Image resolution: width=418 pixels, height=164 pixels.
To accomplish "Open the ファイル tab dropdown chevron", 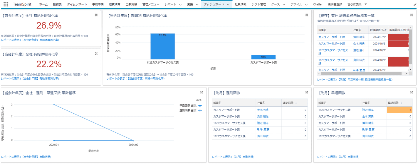I will coord(306,4).
